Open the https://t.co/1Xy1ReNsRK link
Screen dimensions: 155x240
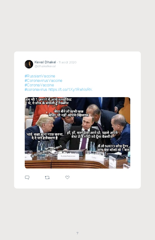pos(70,90)
